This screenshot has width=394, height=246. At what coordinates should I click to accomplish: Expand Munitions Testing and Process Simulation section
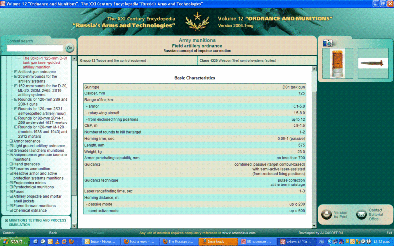tap(6, 220)
